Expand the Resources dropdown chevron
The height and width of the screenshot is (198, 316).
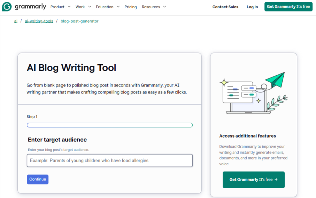(x=165, y=7)
